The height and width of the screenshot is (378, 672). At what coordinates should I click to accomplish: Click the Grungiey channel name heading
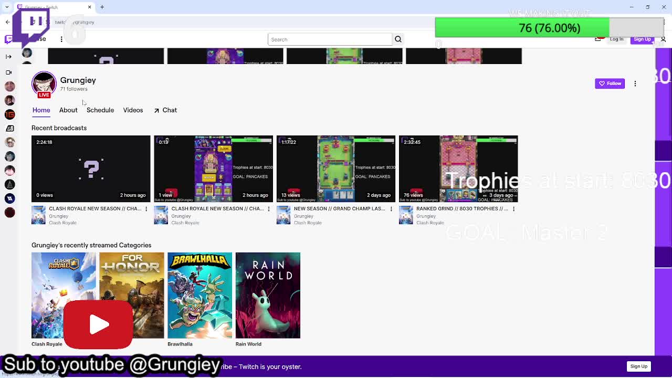pos(78,80)
